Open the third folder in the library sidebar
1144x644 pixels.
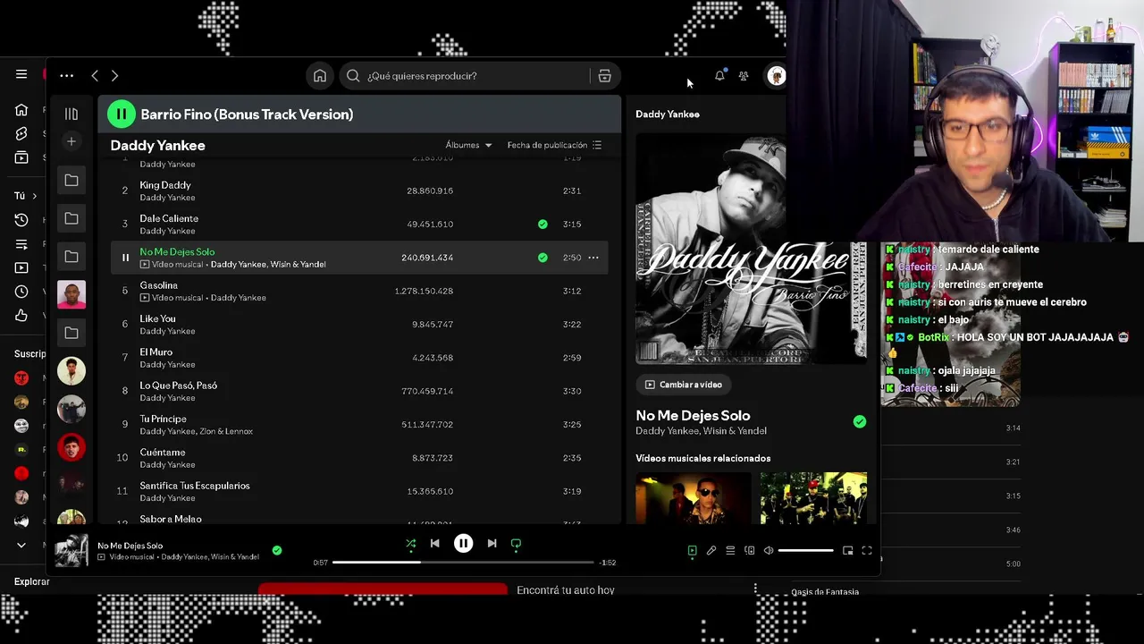(x=71, y=257)
